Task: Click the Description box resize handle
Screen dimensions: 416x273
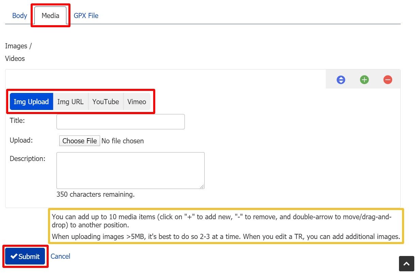Action: [202, 186]
